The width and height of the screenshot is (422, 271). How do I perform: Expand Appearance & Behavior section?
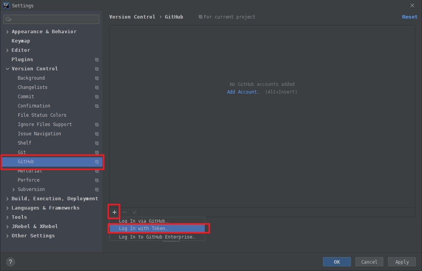click(7, 32)
